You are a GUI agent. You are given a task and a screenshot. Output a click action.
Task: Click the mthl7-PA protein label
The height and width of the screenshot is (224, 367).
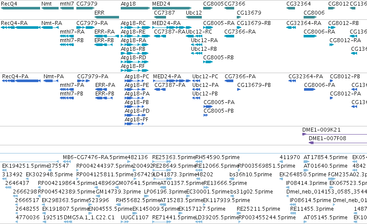(72, 86)
